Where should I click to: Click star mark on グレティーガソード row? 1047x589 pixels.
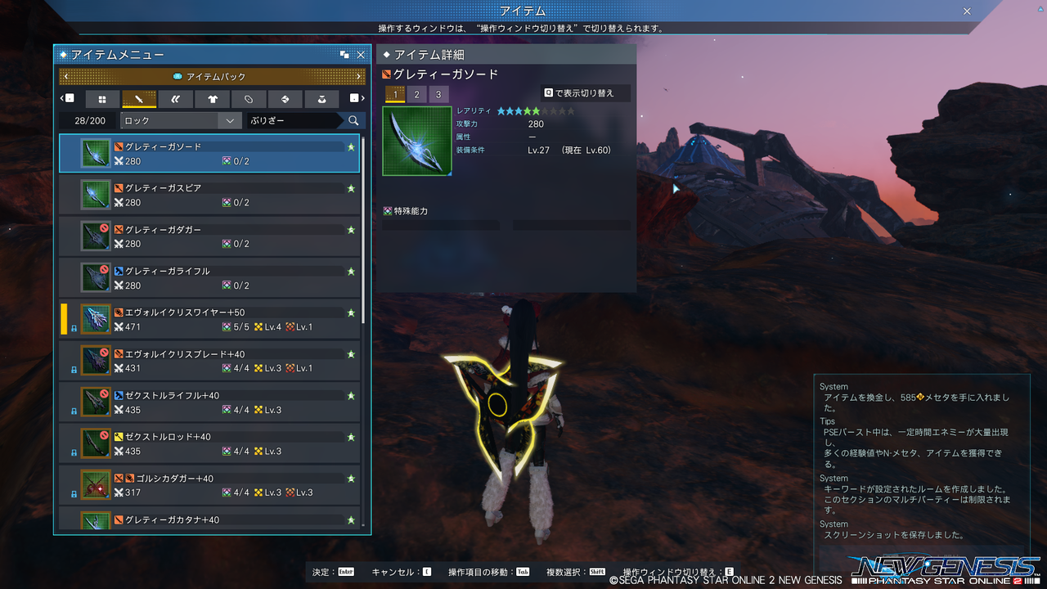(x=351, y=147)
